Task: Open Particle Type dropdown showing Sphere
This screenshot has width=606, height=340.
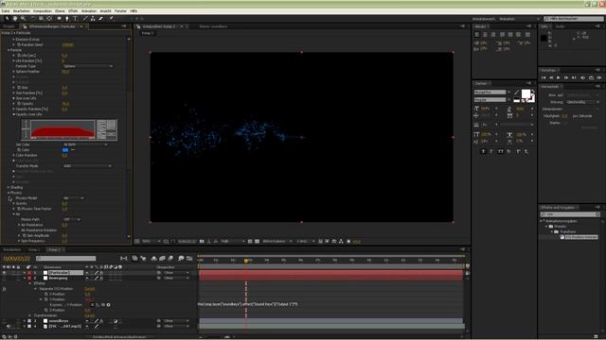Action: click(88, 66)
